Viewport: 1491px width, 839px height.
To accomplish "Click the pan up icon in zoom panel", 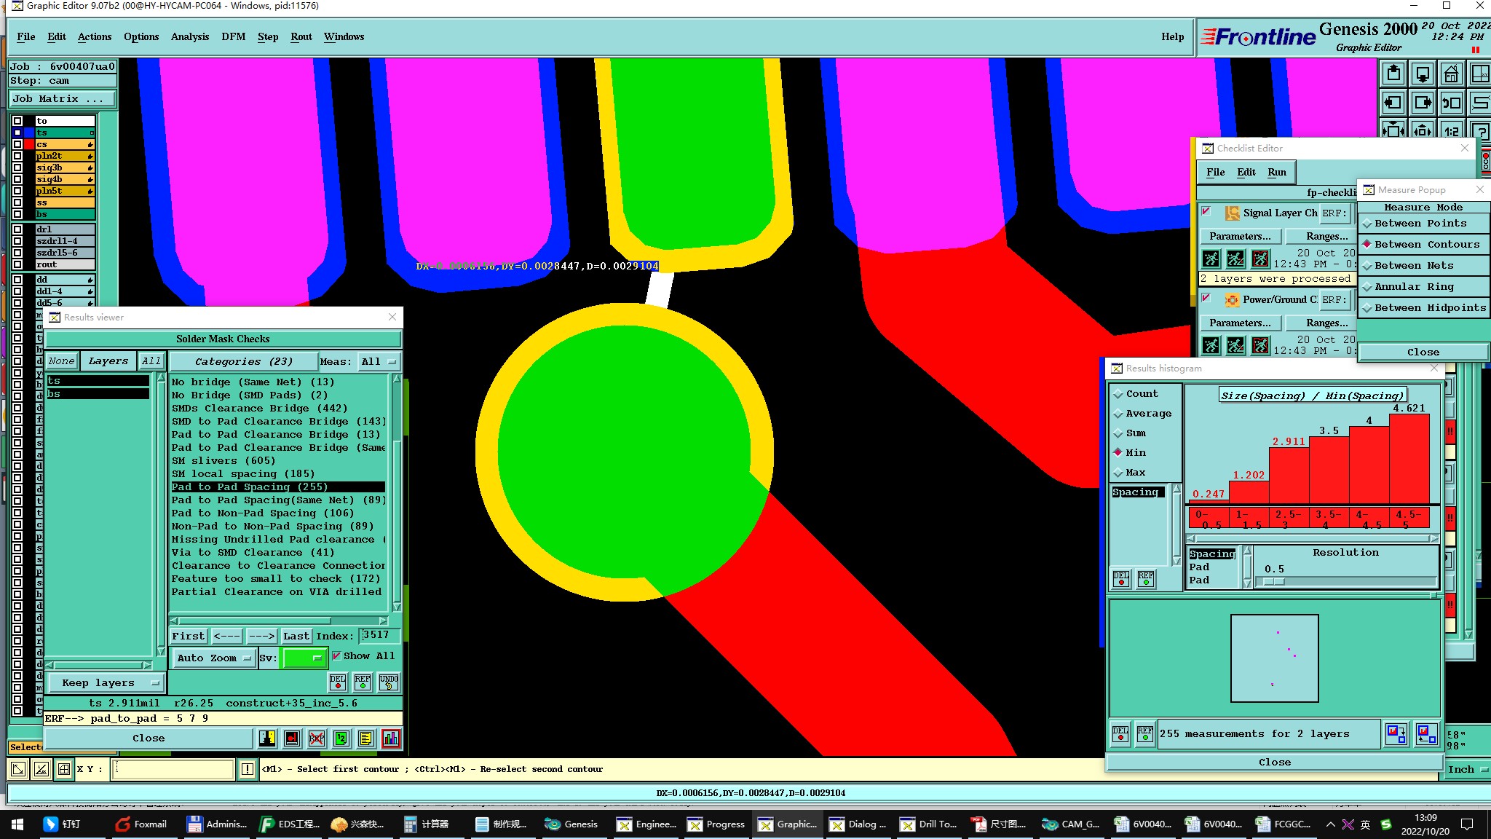I will [x=1393, y=74].
